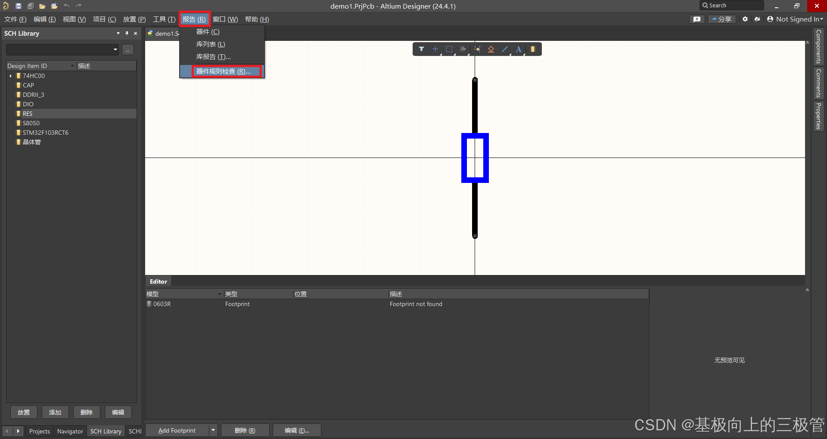Open the 编辑 (E) menu

tap(45, 19)
